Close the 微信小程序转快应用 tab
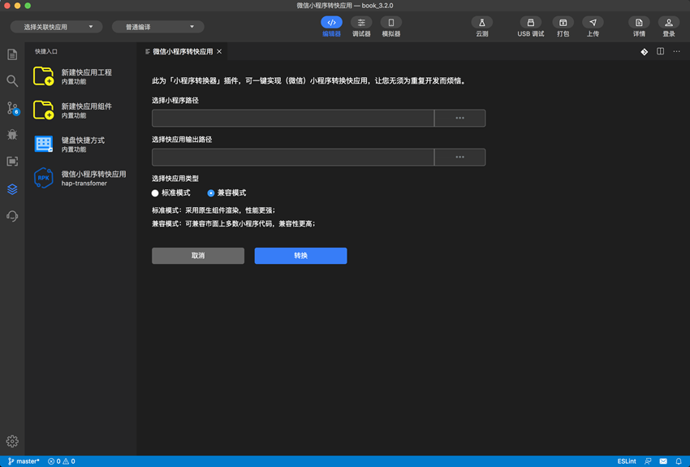This screenshot has height=467, width=690. pos(219,51)
